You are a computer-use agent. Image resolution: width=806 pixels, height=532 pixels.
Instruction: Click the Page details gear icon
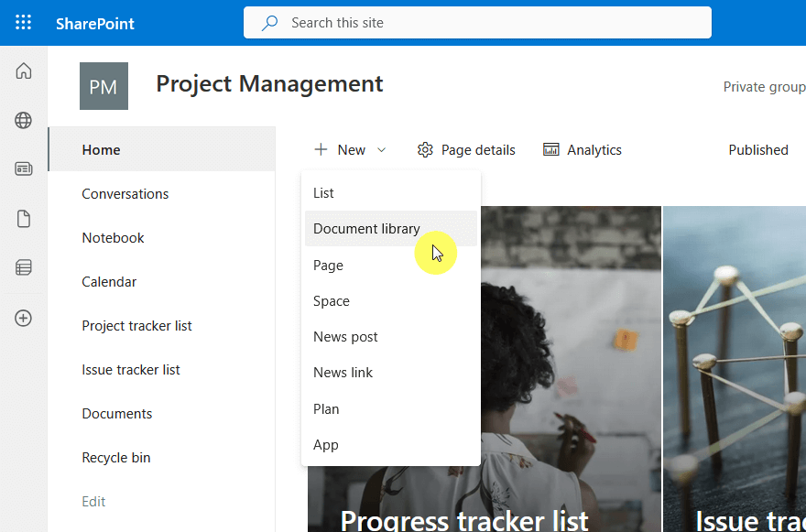425,149
